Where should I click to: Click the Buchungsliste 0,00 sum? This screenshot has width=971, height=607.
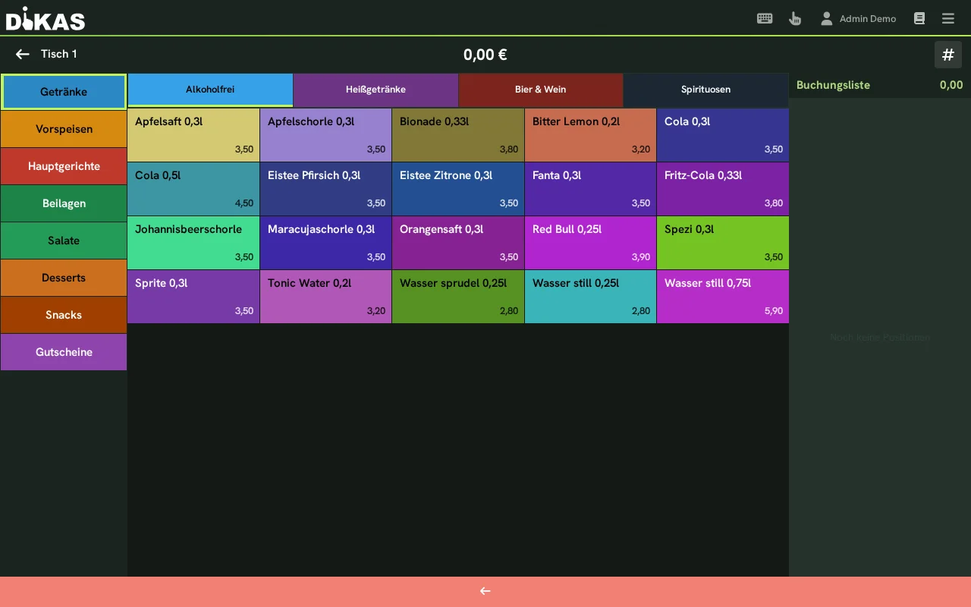point(951,85)
